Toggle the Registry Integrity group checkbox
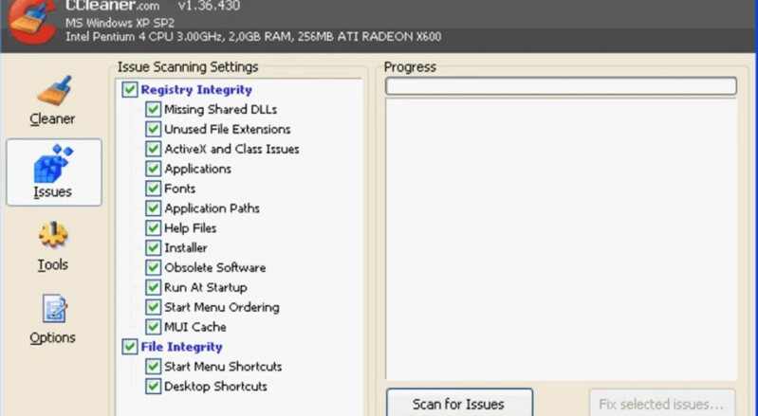Screen dimensions: 758x416 pyautogui.click(x=130, y=90)
